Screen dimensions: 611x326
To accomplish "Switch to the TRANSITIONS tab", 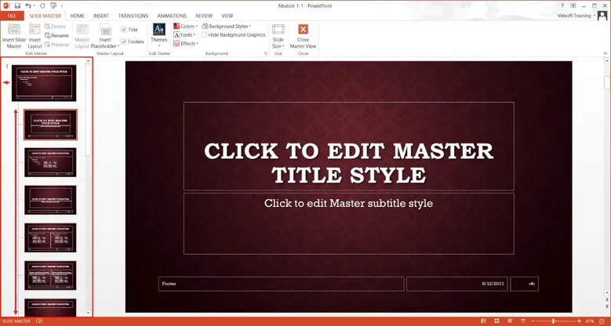I will click(133, 16).
